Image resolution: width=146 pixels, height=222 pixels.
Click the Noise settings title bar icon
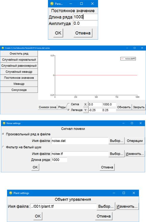click(x=4, y=123)
